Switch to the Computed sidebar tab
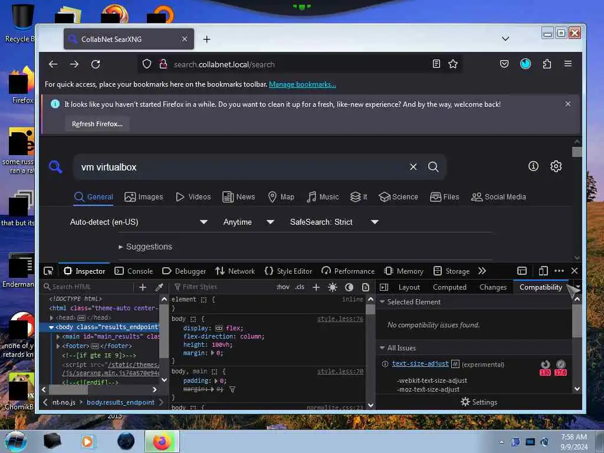 pos(449,287)
